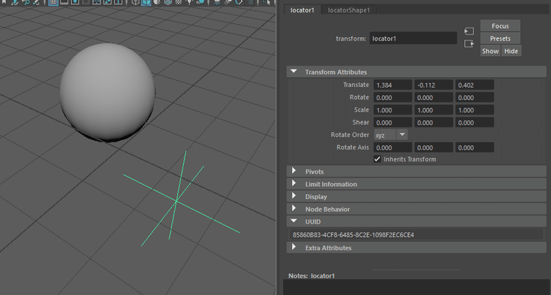Image resolution: width=551 pixels, height=295 pixels.
Task: Open the locatorShape1 tab
Action: [x=349, y=10]
